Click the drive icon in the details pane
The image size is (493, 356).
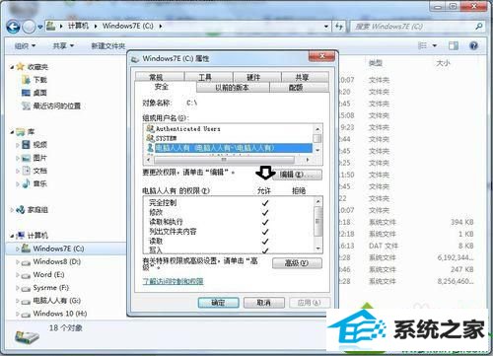(x=27, y=337)
